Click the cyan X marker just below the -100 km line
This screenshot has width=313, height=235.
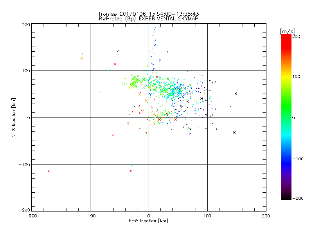[x=132, y=165]
